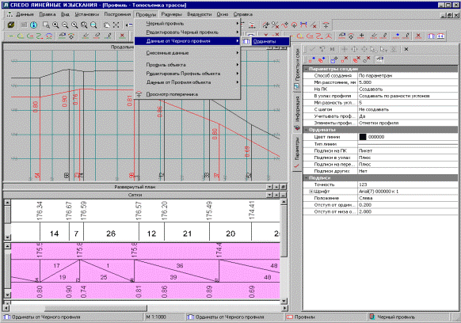Expand Редактировать Черный профиль submenu
This screenshot has height=323, width=461.
[187, 32]
